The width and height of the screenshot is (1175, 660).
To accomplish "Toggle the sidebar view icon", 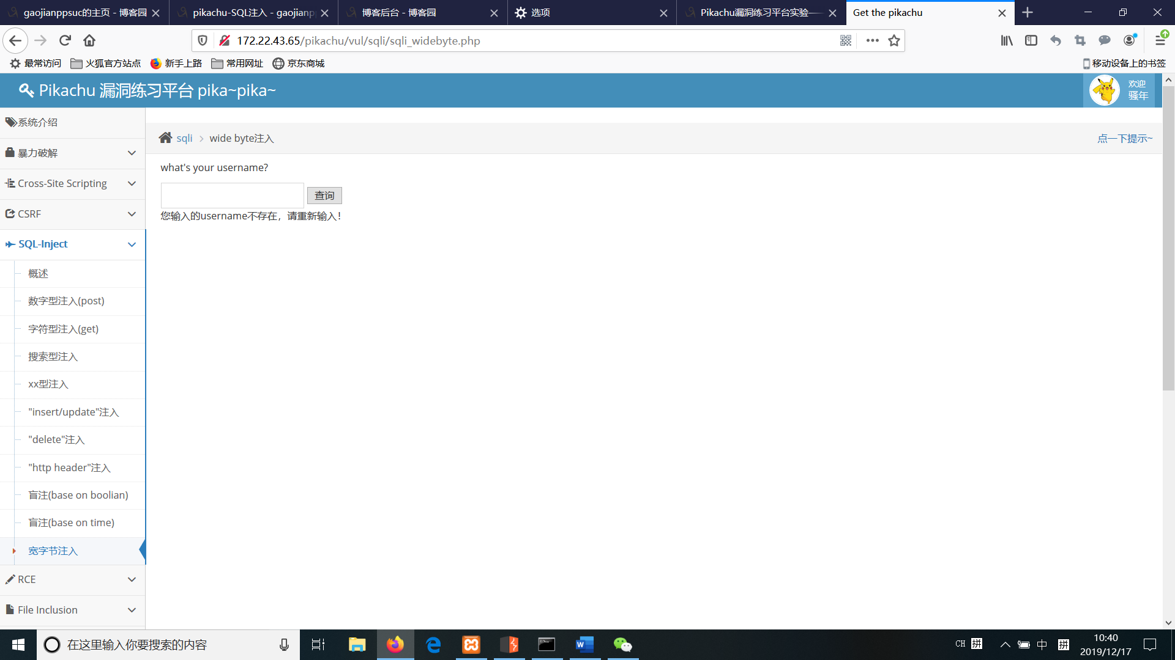I will [x=1031, y=40].
